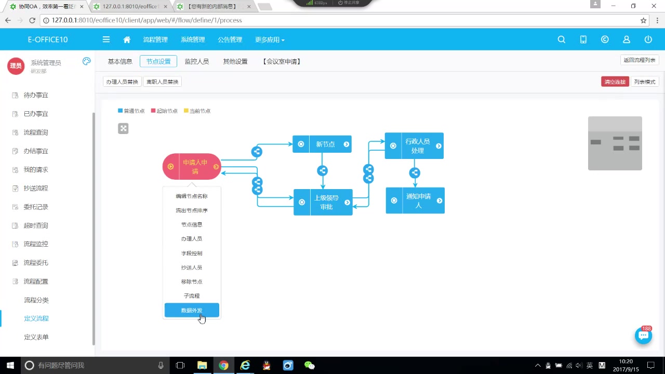665x374 pixels.
Task: Collapse 流程配置 in sidebar
Action: [x=36, y=281]
